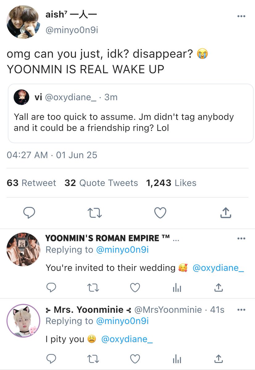View aish's profile picture

tap(24, 22)
